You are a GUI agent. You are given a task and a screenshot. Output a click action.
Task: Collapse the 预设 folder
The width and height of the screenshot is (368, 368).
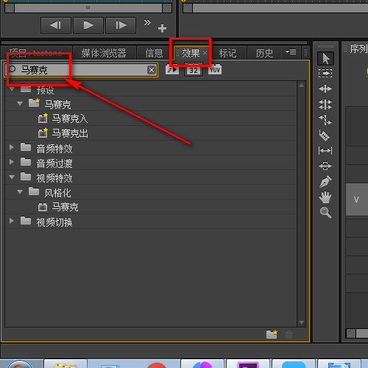point(12,89)
